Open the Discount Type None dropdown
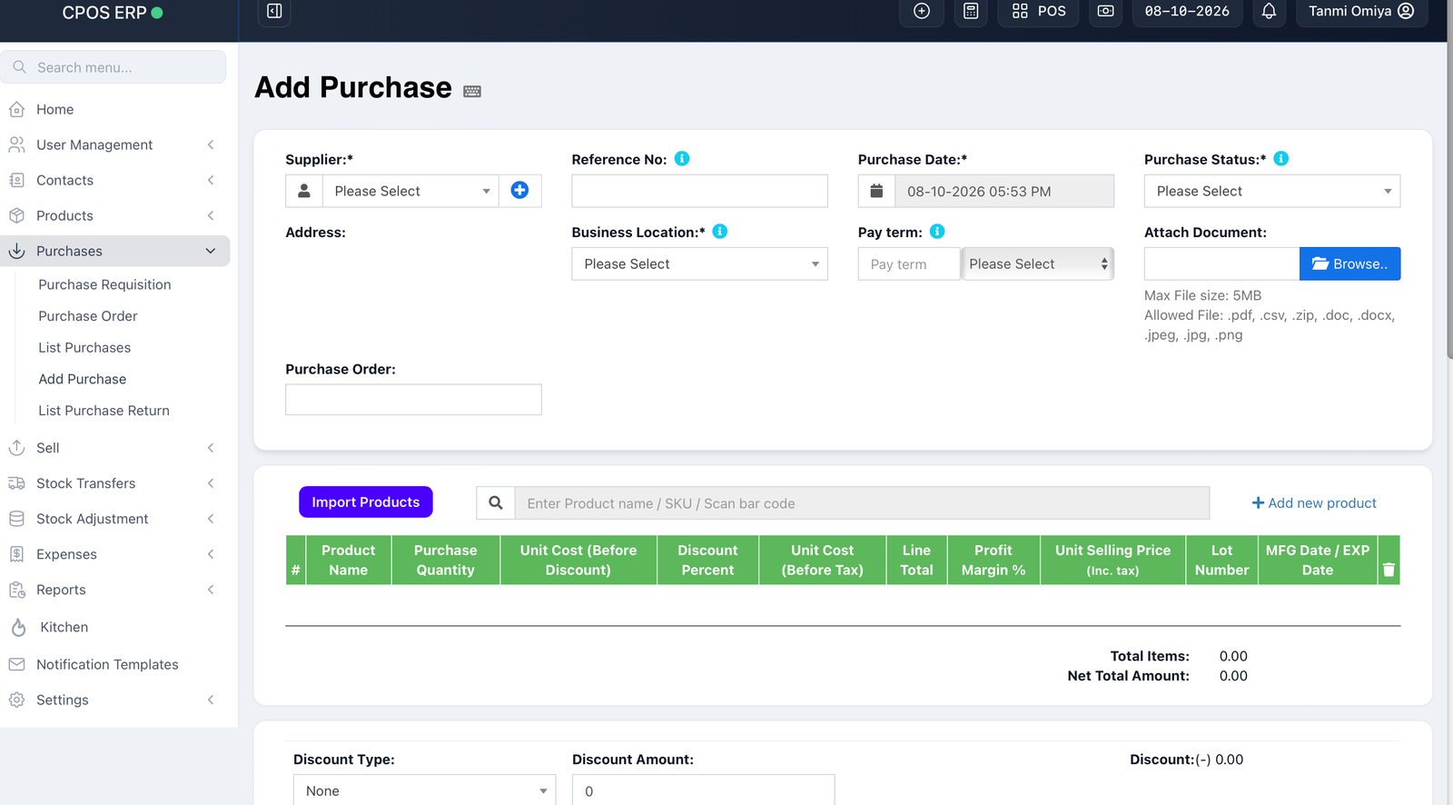This screenshot has height=805, width=1453. pos(424,790)
